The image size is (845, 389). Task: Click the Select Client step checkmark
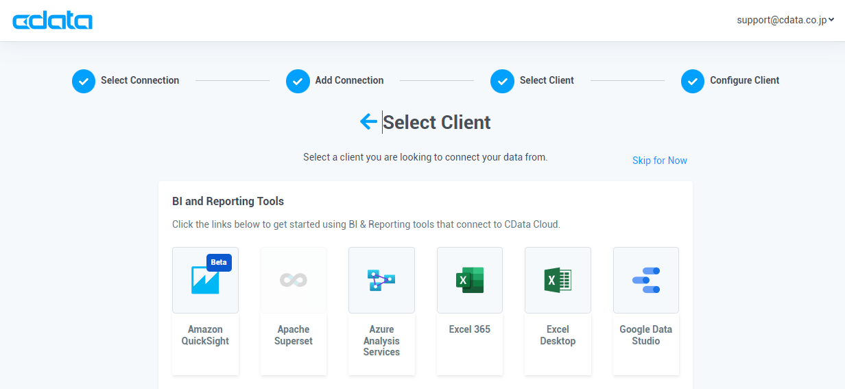[x=502, y=81]
